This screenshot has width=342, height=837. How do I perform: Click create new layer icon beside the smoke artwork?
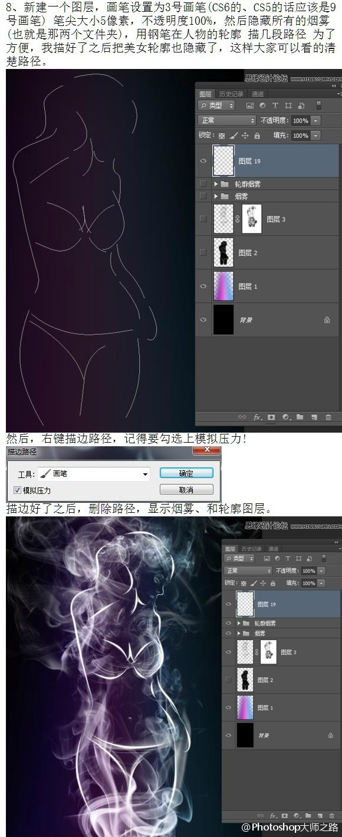(320, 816)
